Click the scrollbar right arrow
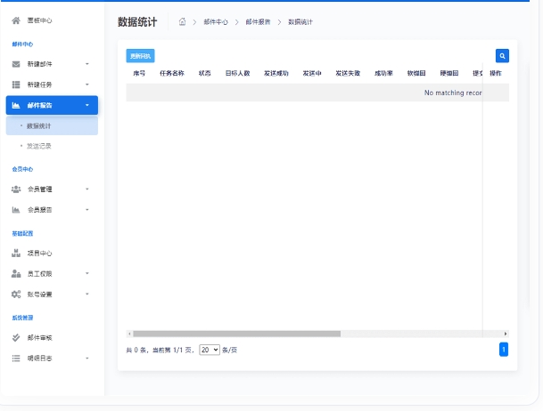This screenshot has height=411, width=543. tap(506, 334)
